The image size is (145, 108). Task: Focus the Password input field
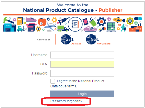(82, 73)
